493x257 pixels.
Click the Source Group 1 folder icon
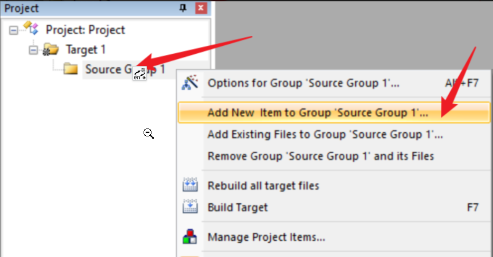[70, 69]
